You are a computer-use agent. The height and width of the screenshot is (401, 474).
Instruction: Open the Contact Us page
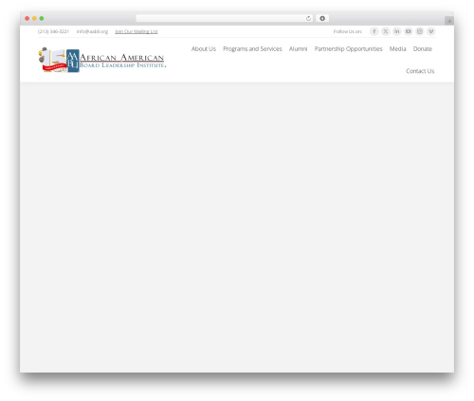coord(420,71)
